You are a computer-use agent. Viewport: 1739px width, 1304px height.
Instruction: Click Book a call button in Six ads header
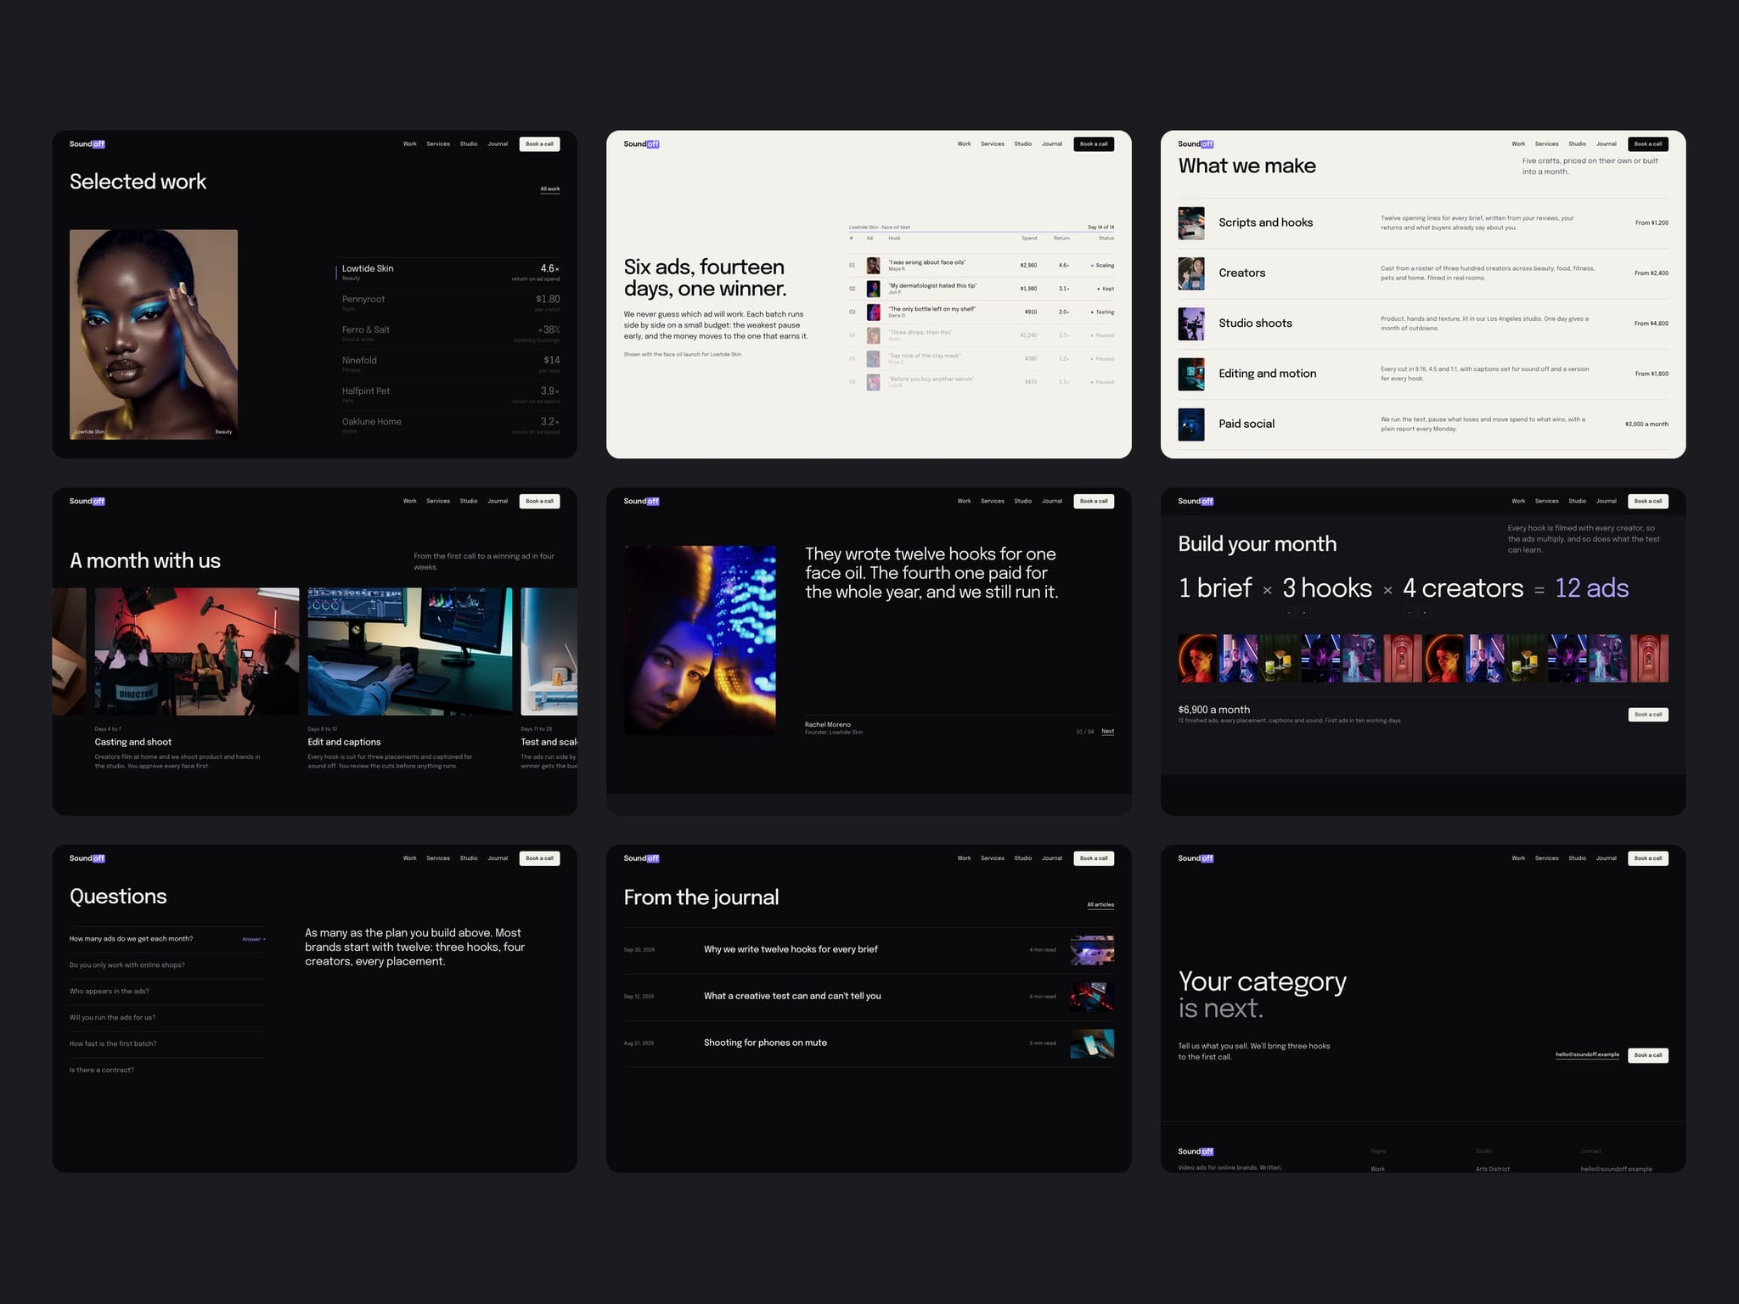point(1094,144)
